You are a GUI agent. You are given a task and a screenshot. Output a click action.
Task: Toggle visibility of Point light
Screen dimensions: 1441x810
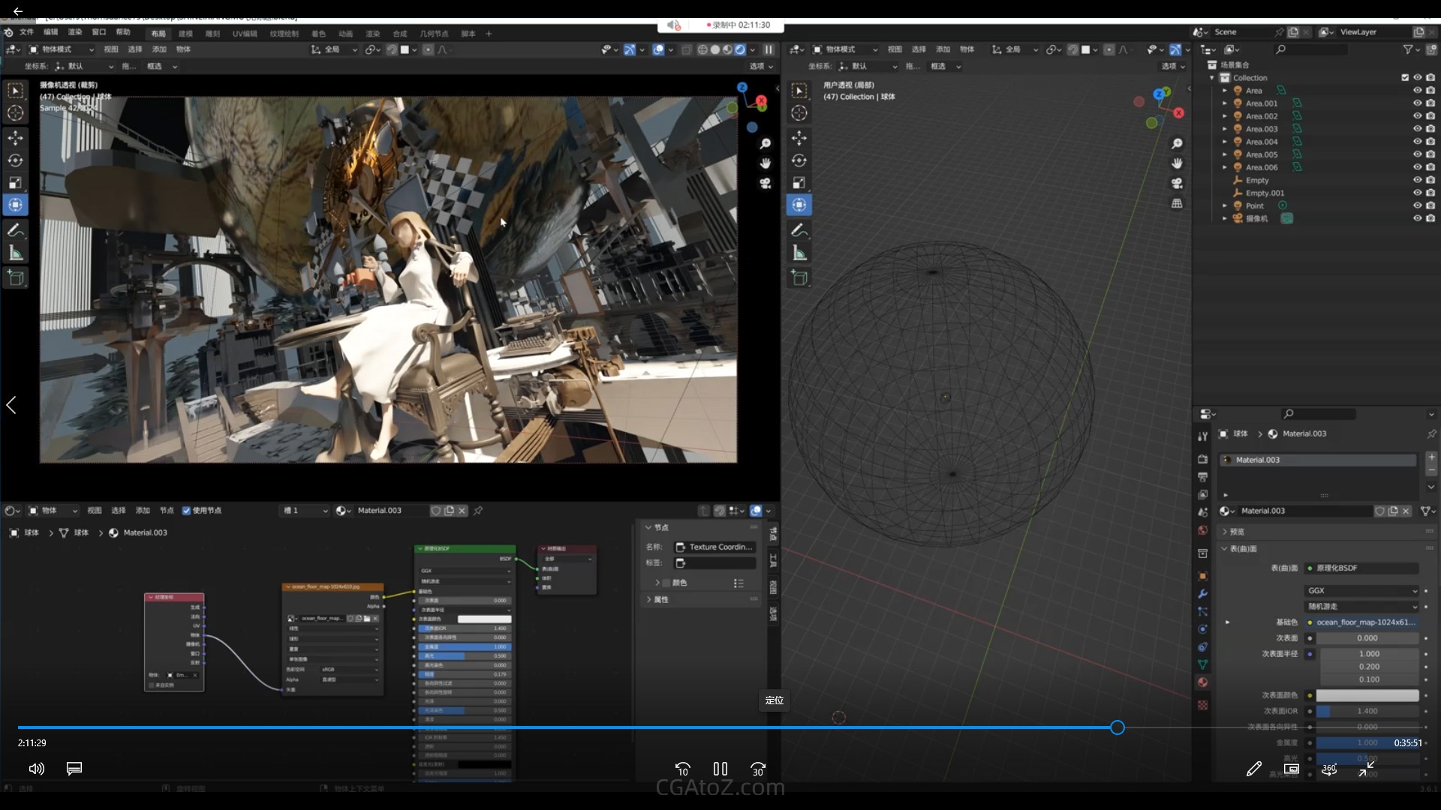[1417, 205]
